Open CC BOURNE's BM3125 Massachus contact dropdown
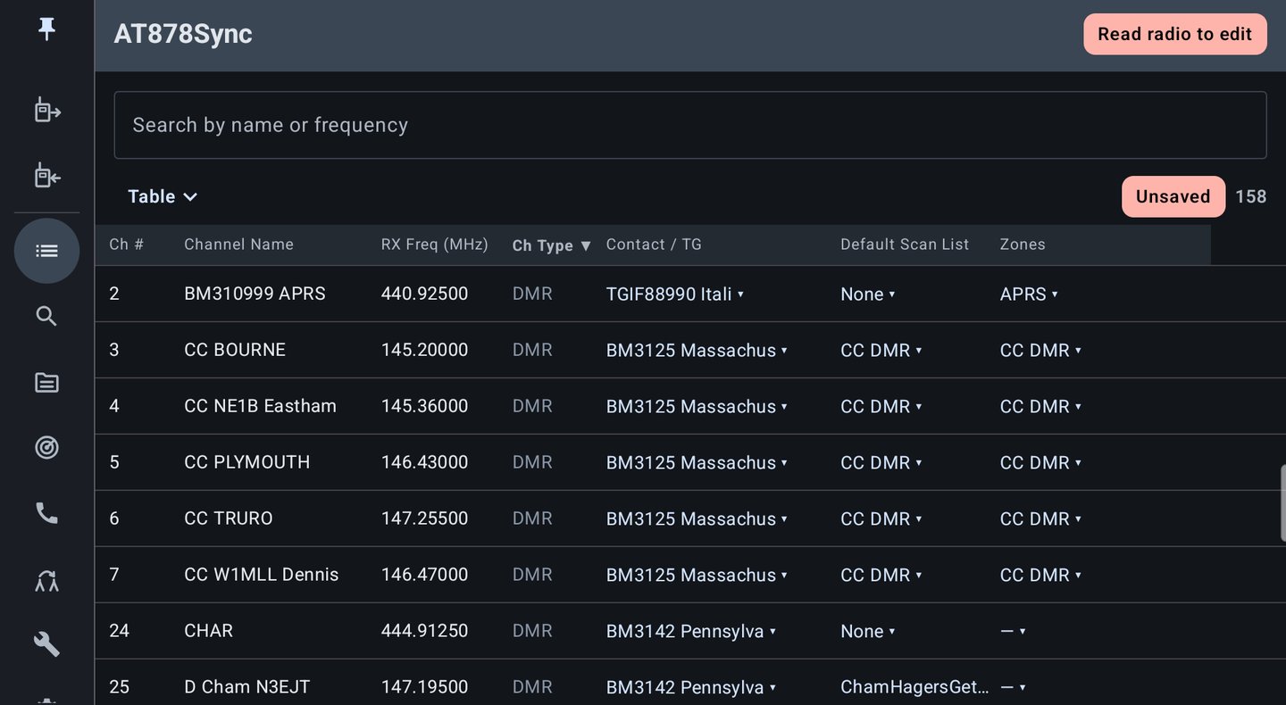Image resolution: width=1286 pixels, height=705 pixels. [697, 351]
